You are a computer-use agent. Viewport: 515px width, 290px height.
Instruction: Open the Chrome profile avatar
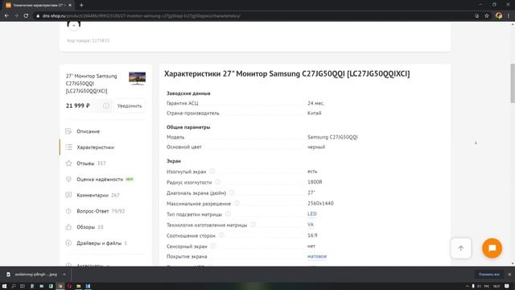pyautogui.click(x=499, y=16)
